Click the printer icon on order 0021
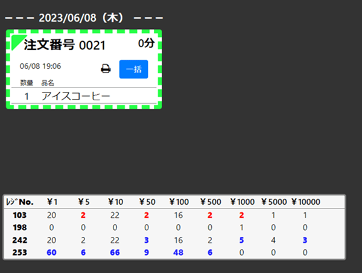This screenshot has width=362, height=273. (x=106, y=69)
